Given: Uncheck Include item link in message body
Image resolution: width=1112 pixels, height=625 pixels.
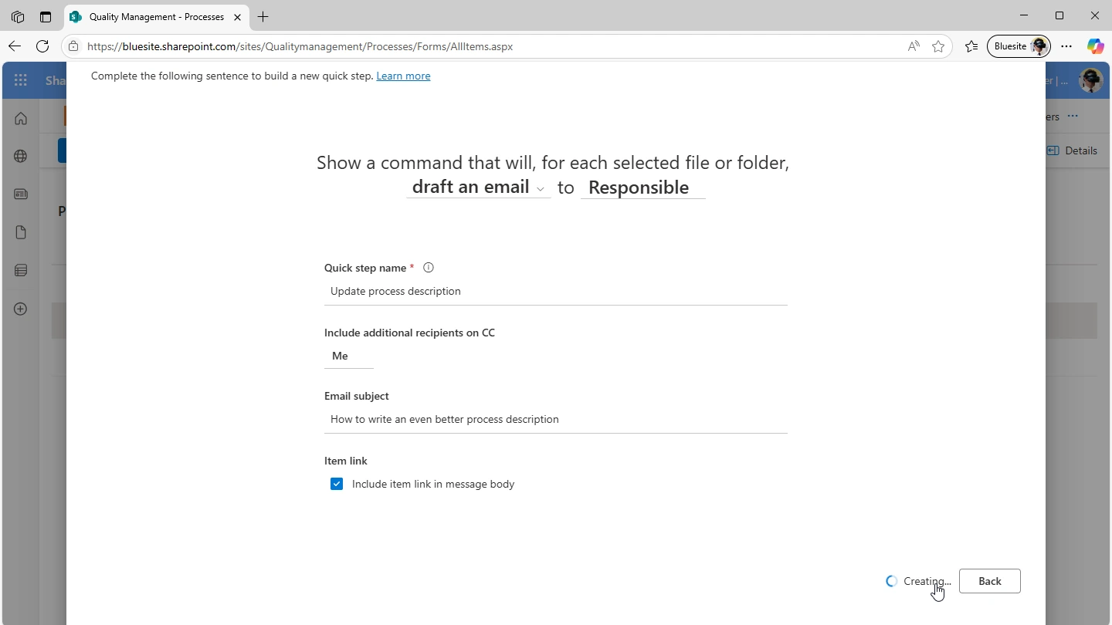Looking at the screenshot, I should tap(337, 484).
